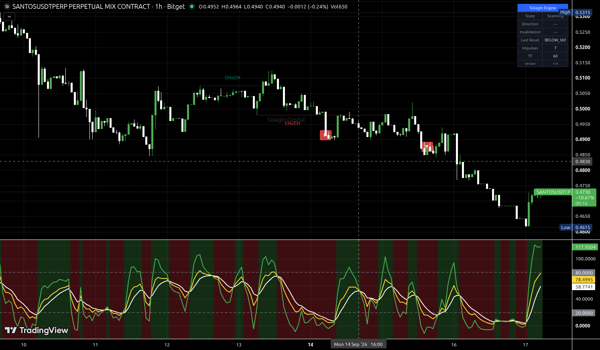Click the green 117.9504 indicator value label
Image resolution: width=600 pixels, height=350 pixels.
click(585, 247)
